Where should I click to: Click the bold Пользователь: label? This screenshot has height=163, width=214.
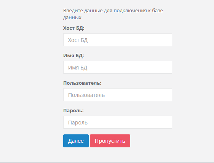click(x=82, y=83)
